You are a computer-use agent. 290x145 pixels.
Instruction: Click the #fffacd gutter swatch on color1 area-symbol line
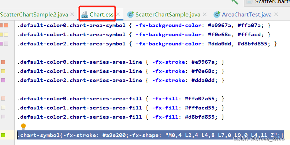point(6,34)
